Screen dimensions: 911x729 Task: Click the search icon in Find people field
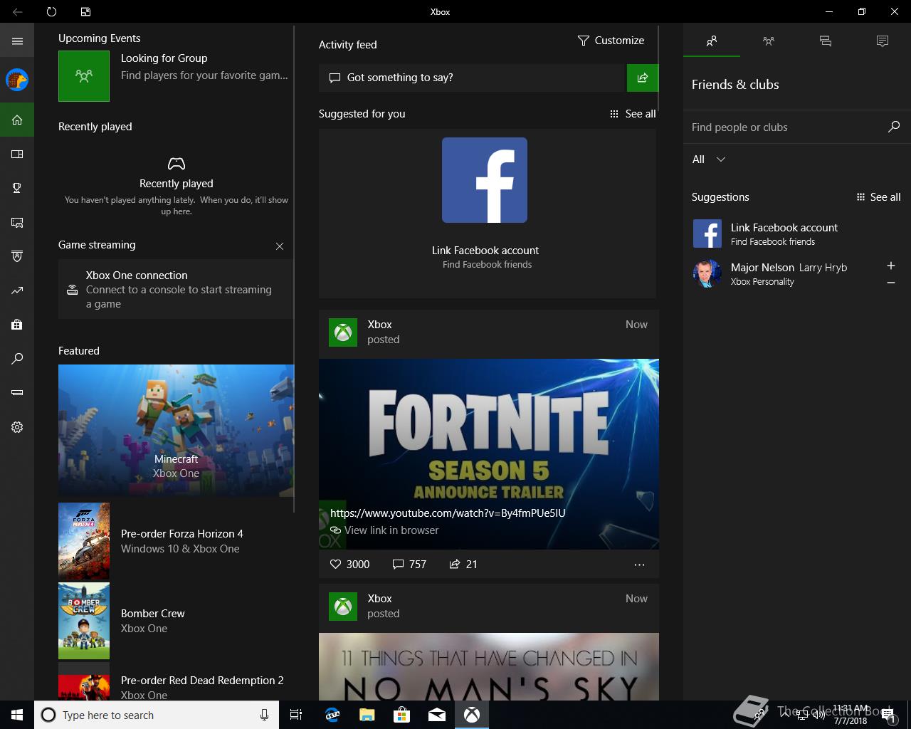click(x=894, y=127)
